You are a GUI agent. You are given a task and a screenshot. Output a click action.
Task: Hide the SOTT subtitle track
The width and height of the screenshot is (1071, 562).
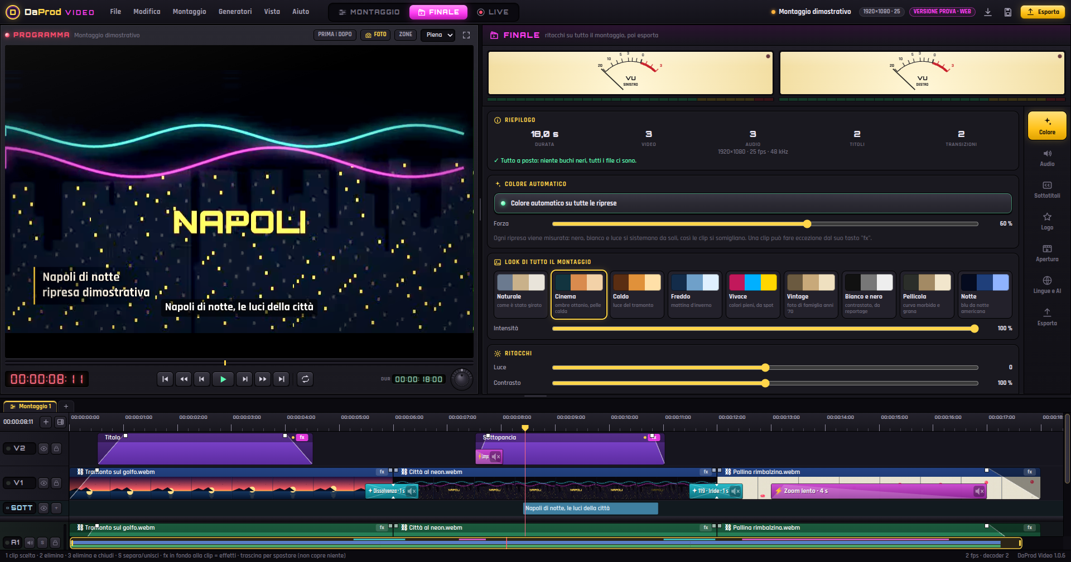44,508
